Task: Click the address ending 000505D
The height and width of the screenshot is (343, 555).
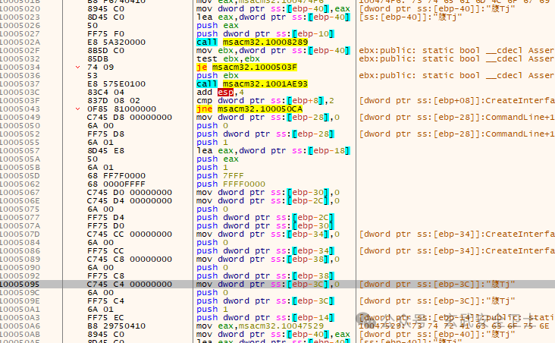Action: (20, 176)
